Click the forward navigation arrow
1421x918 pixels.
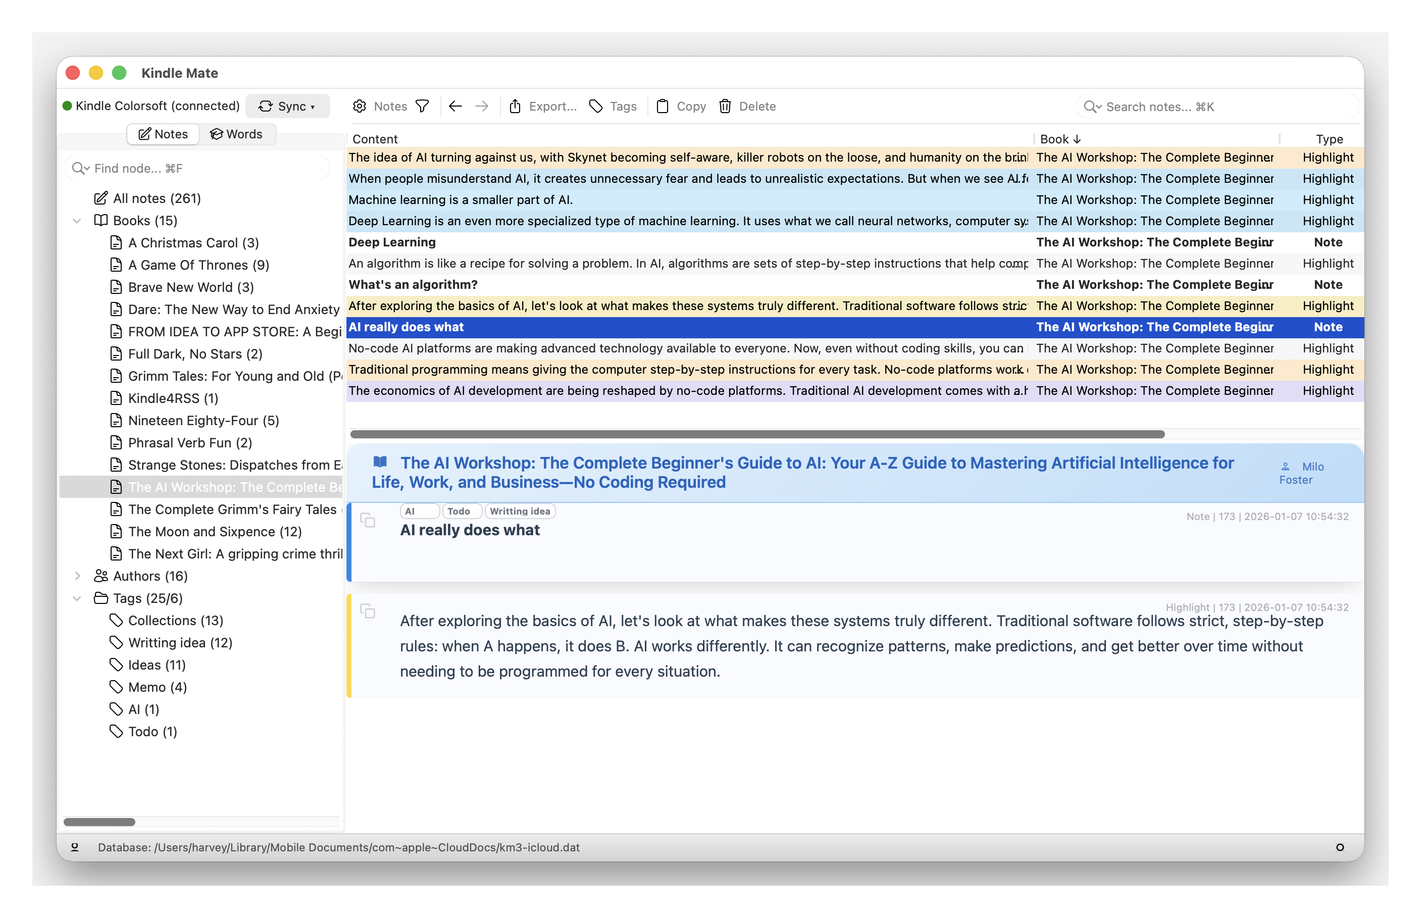click(481, 106)
